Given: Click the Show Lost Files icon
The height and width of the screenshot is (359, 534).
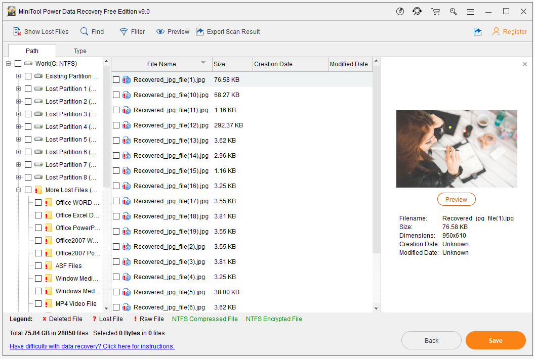Looking at the screenshot, I should click(x=17, y=32).
